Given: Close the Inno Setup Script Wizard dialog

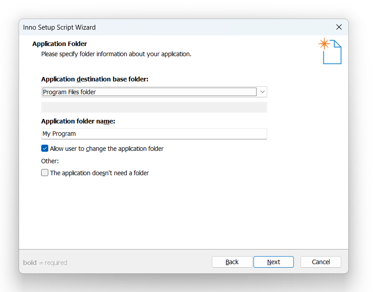Looking at the screenshot, I should (x=339, y=27).
